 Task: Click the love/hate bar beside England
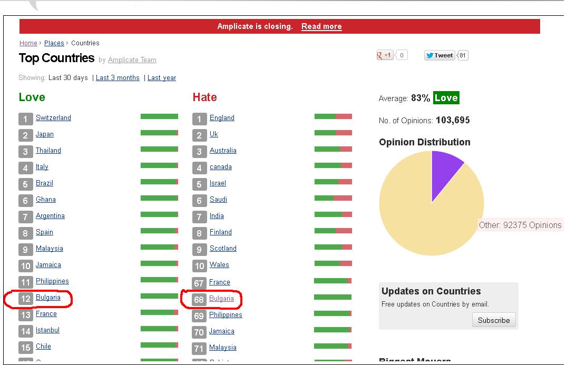333,116
